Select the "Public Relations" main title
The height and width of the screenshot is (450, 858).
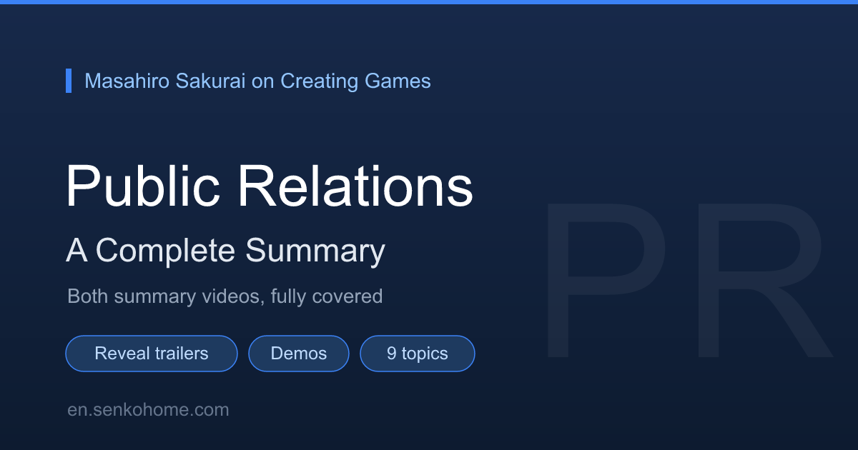[x=270, y=185]
